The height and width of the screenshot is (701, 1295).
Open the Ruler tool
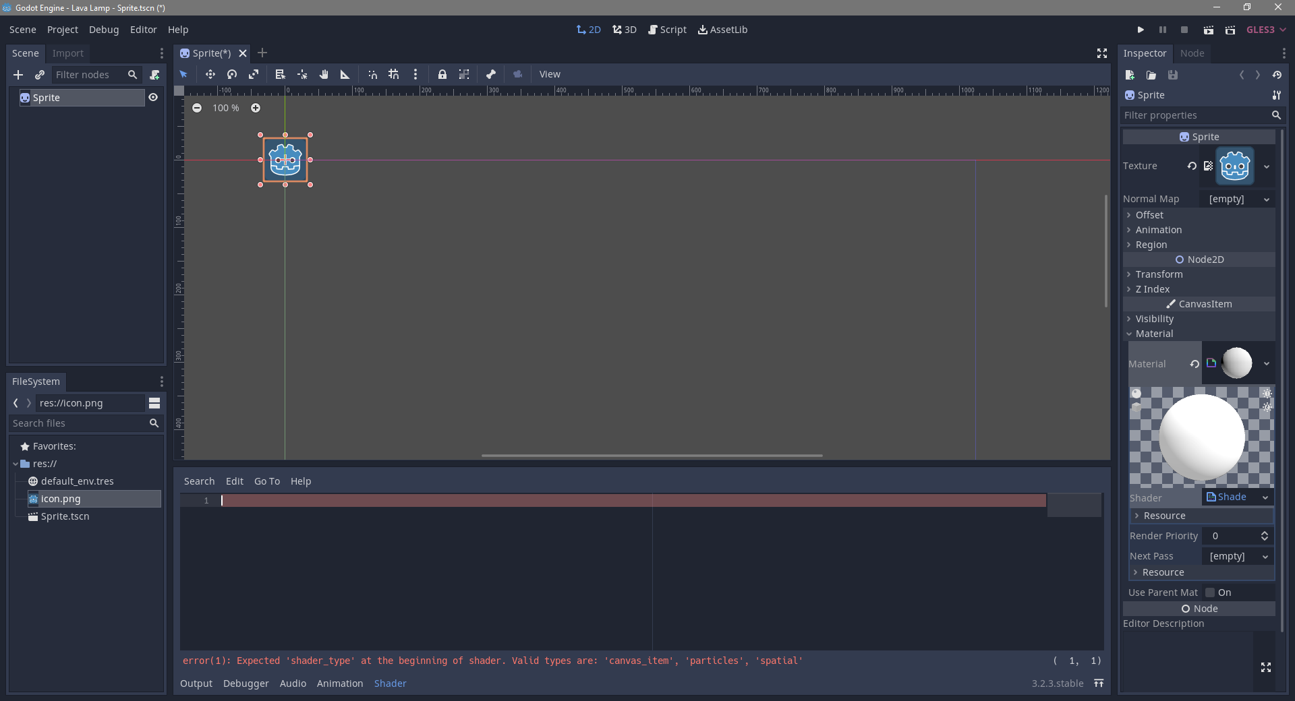(x=345, y=74)
